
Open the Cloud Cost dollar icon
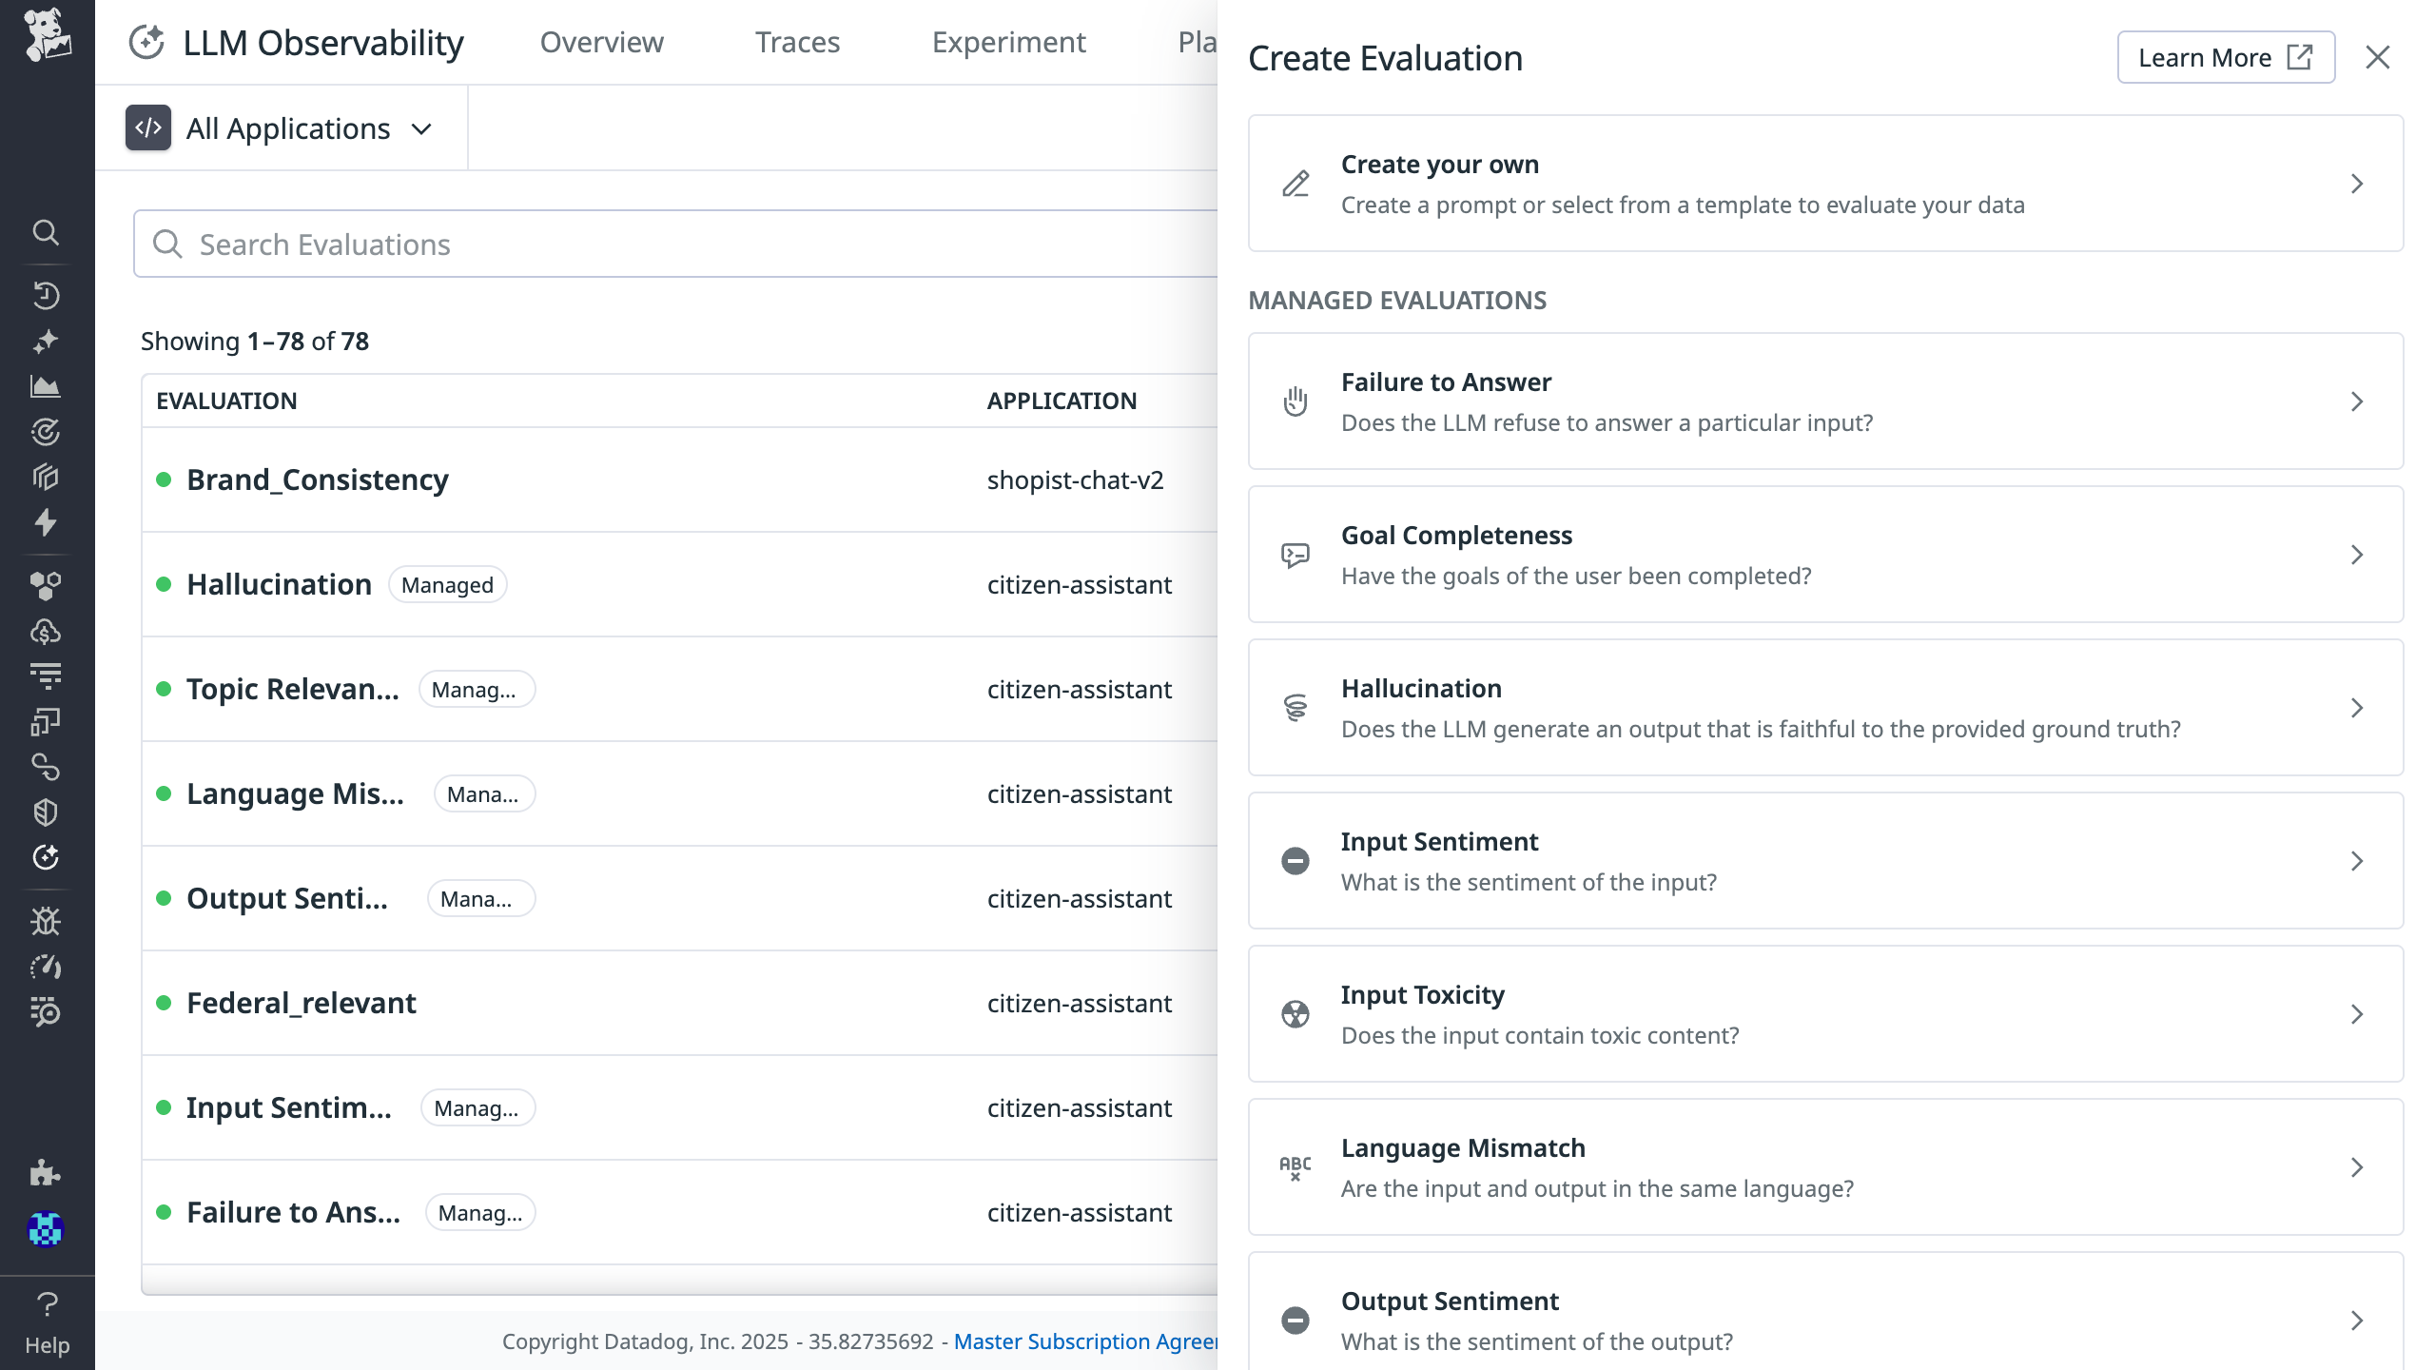tap(46, 630)
